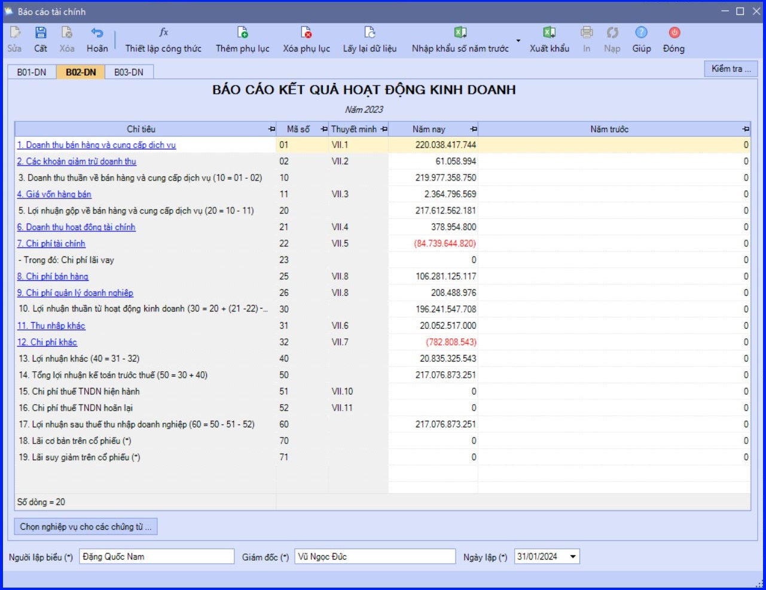The height and width of the screenshot is (590, 766).
Task: Select cell value 196.241.547.708
Action: point(445,309)
